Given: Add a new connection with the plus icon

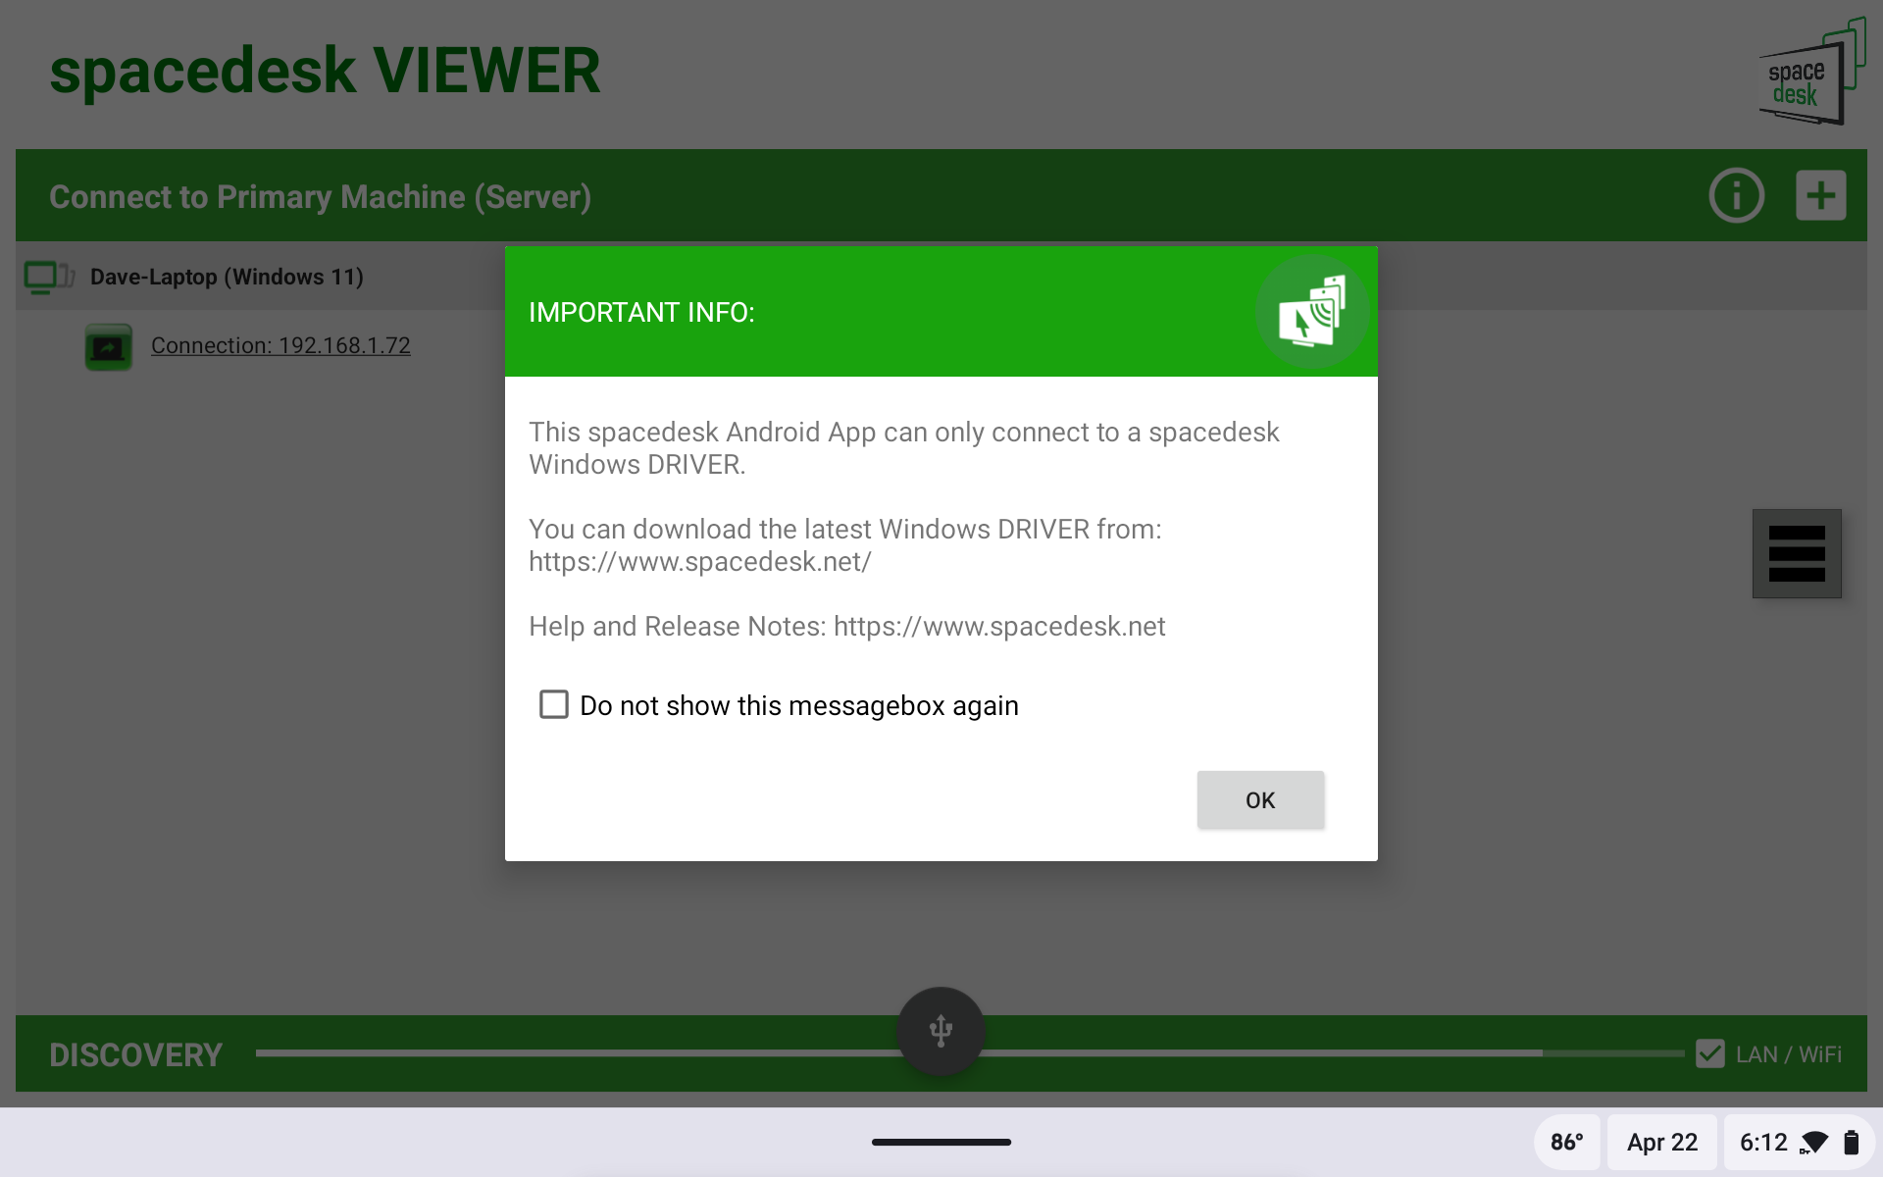Looking at the screenshot, I should (x=1820, y=194).
